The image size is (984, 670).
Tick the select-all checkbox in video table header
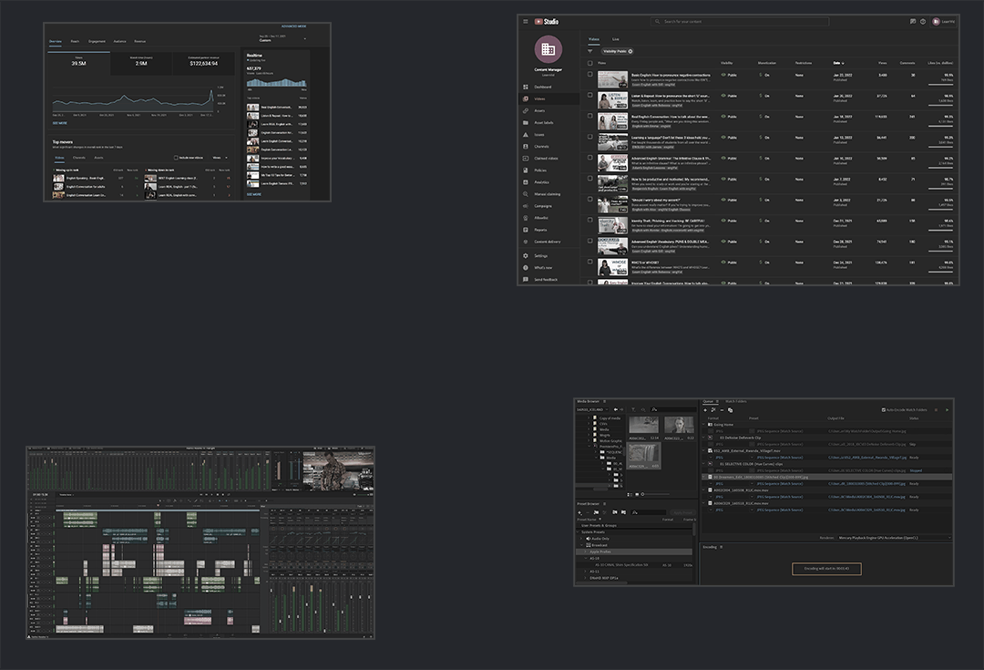tap(590, 63)
